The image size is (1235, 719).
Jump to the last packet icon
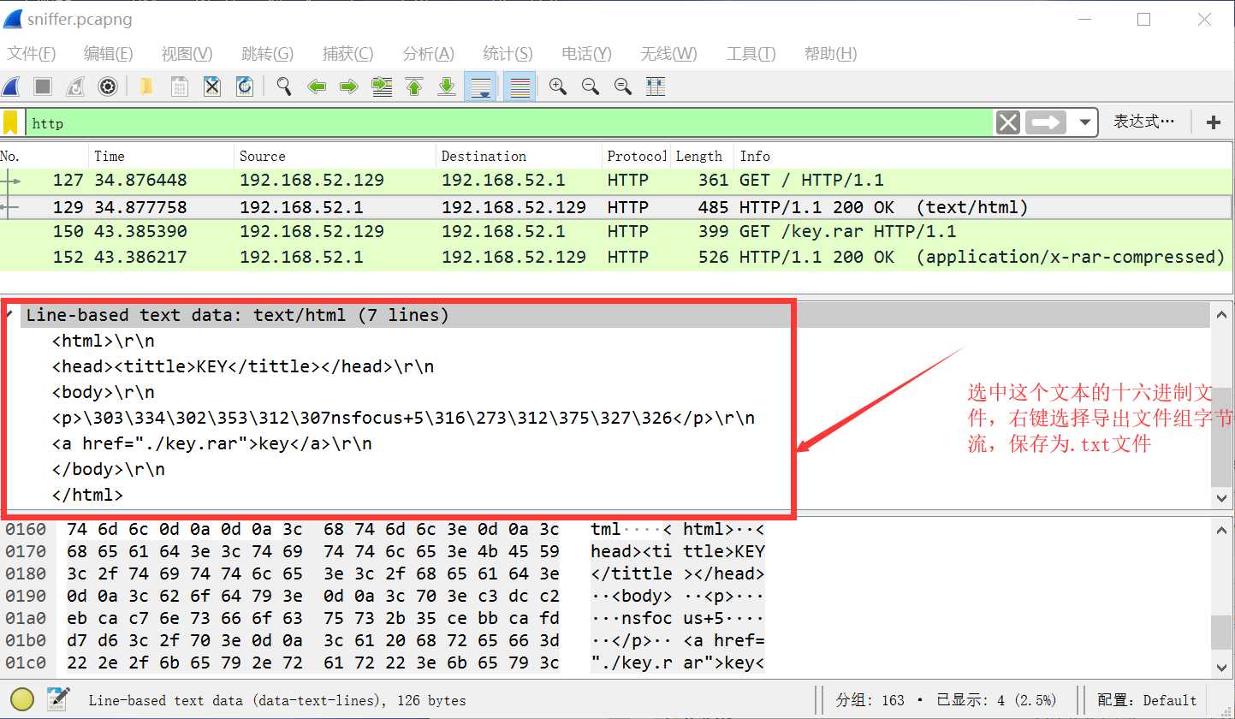[x=447, y=86]
